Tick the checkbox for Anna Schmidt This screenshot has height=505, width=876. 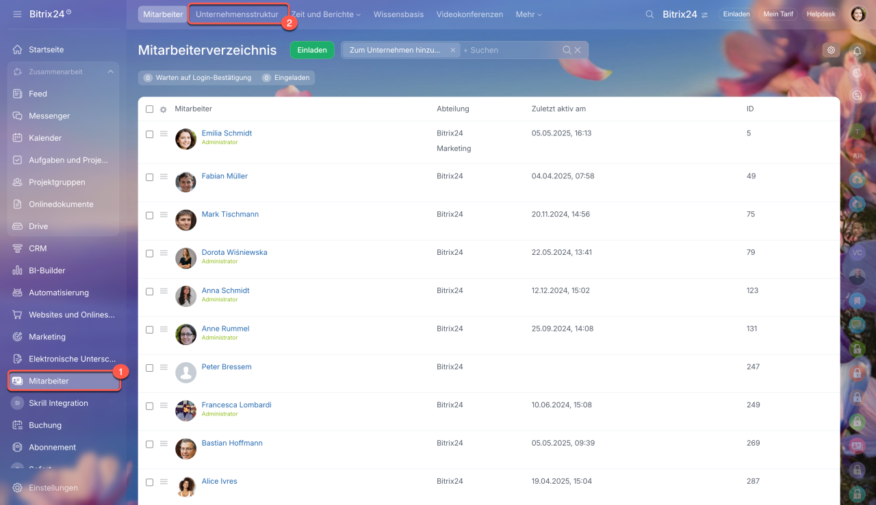[x=149, y=292]
